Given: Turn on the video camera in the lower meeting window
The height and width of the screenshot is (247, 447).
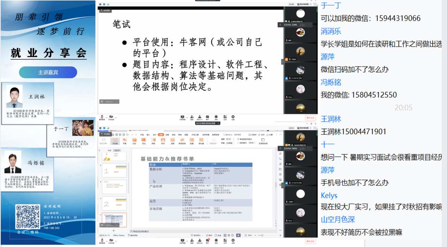Looking at the screenshot, I should (x=111, y=240).
